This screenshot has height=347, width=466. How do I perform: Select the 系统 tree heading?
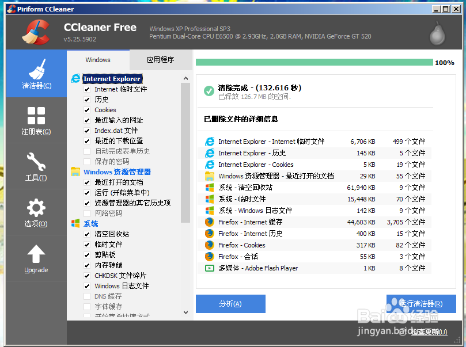pyautogui.click(x=90, y=223)
